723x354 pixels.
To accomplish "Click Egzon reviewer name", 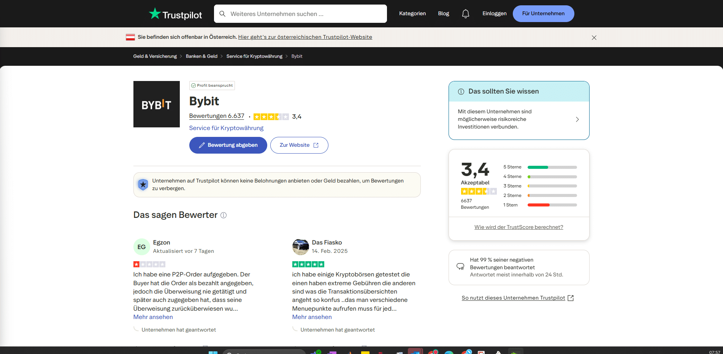I will click(162, 243).
